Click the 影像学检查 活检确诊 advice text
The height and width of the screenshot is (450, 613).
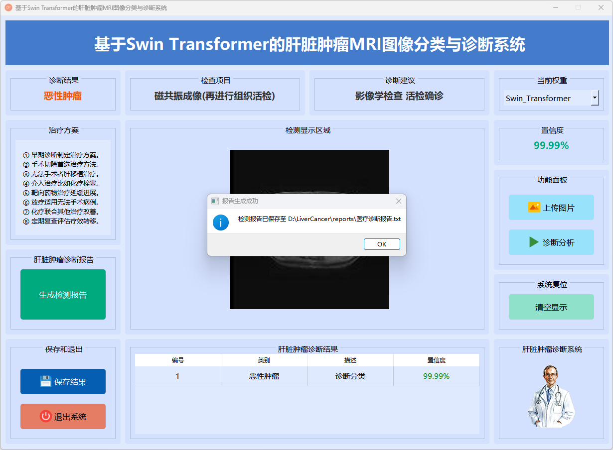[x=399, y=96]
